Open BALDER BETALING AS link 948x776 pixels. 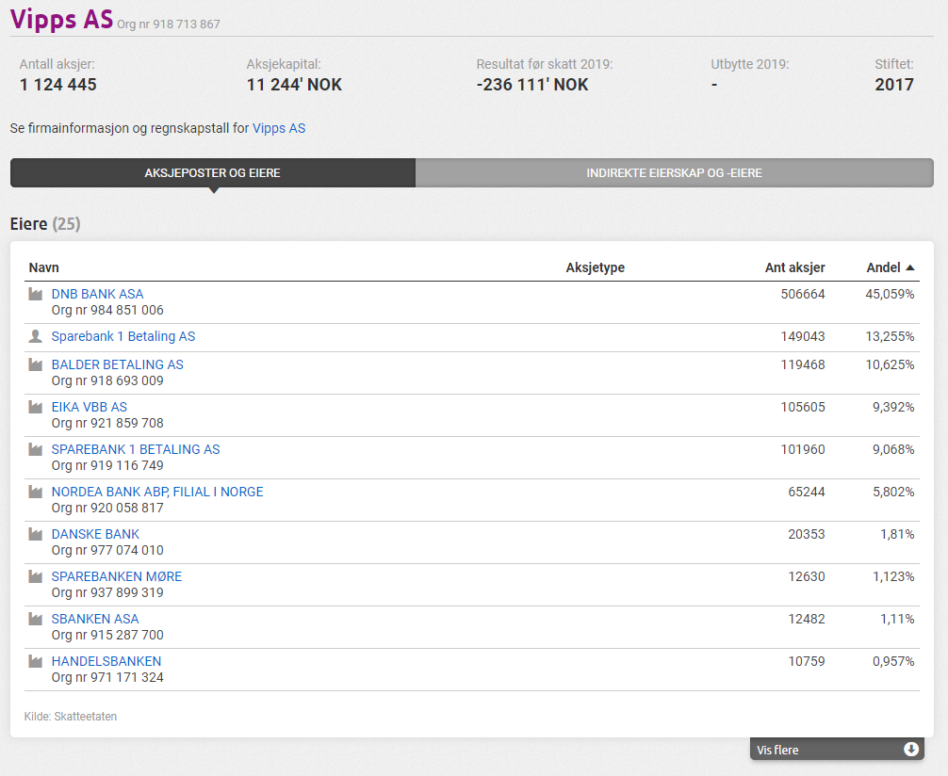[x=117, y=365]
